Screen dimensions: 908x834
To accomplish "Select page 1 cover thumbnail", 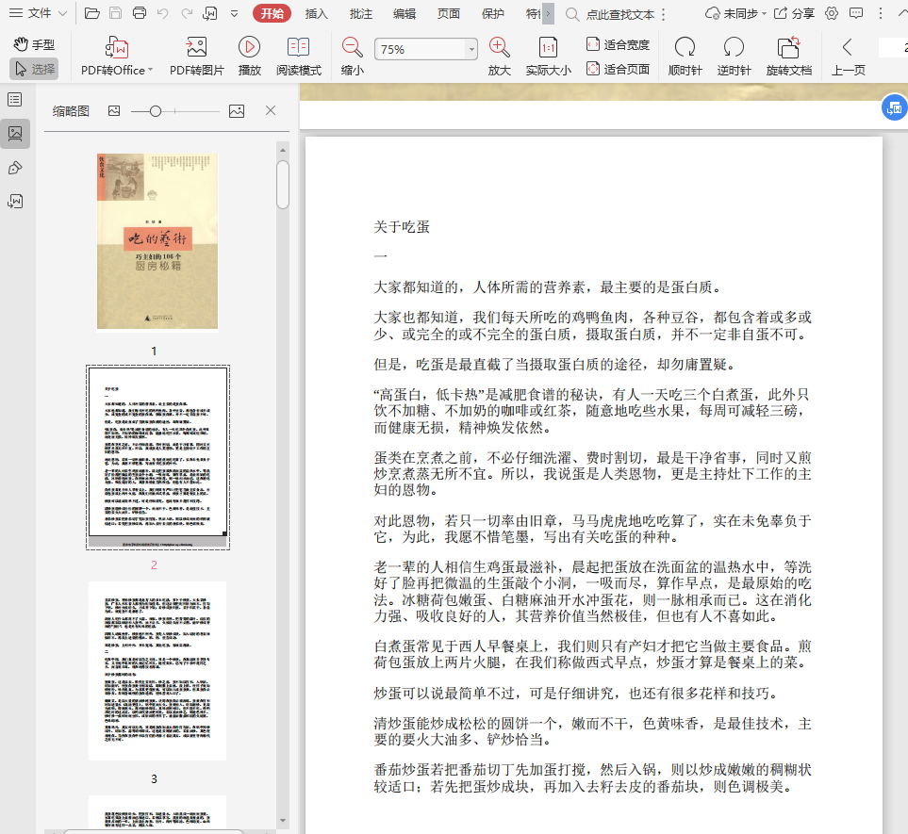I will pyautogui.click(x=157, y=241).
